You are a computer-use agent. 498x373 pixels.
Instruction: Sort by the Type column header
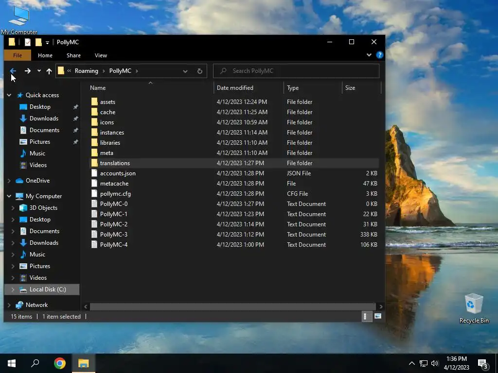click(293, 88)
